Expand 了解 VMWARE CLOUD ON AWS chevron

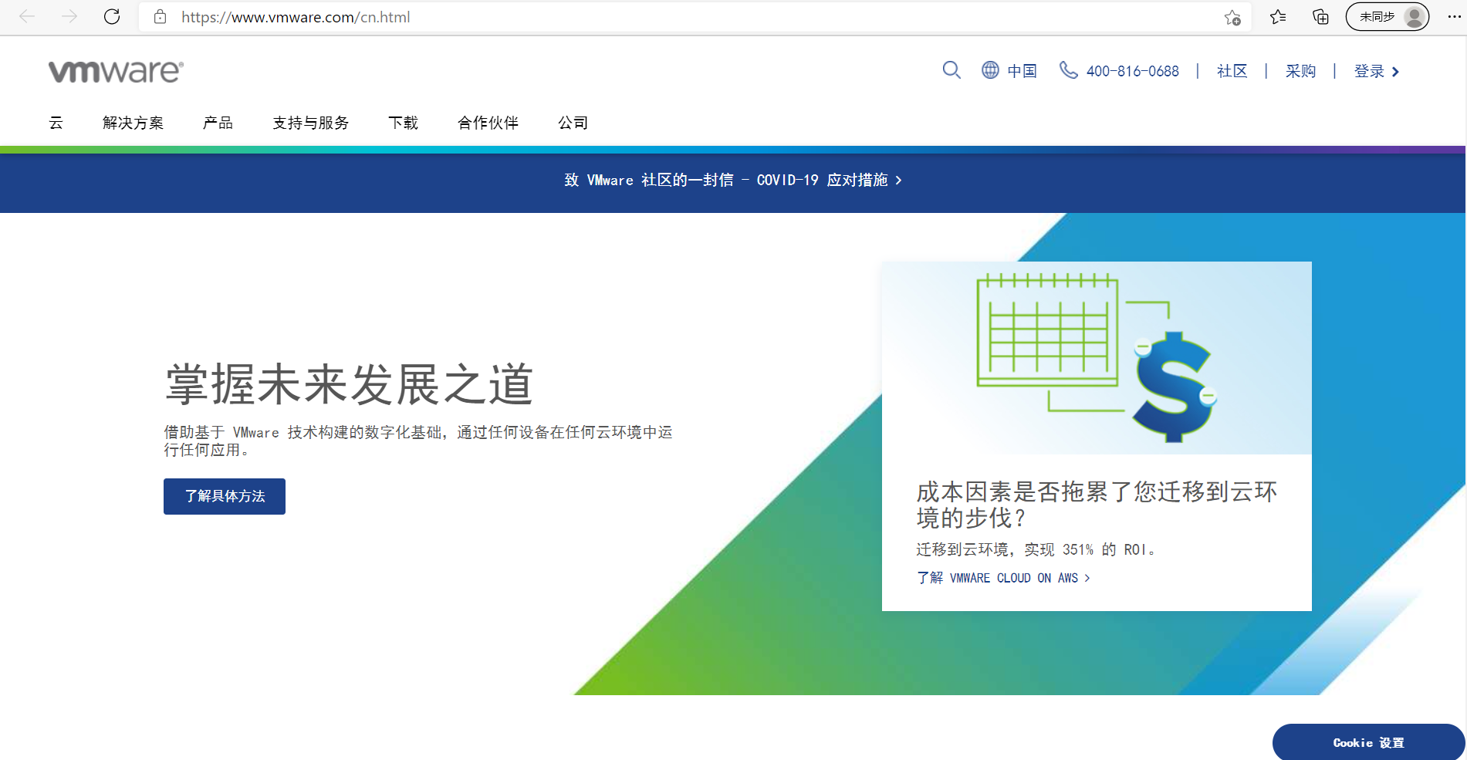click(1087, 578)
